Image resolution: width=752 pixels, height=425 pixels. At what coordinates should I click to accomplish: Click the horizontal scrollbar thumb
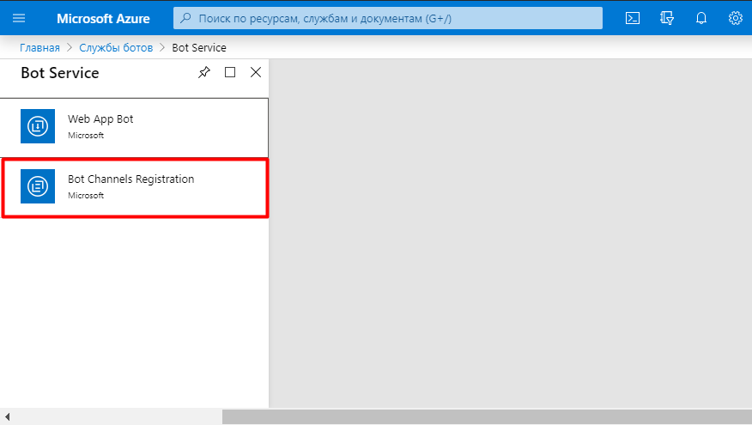point(487,417)
